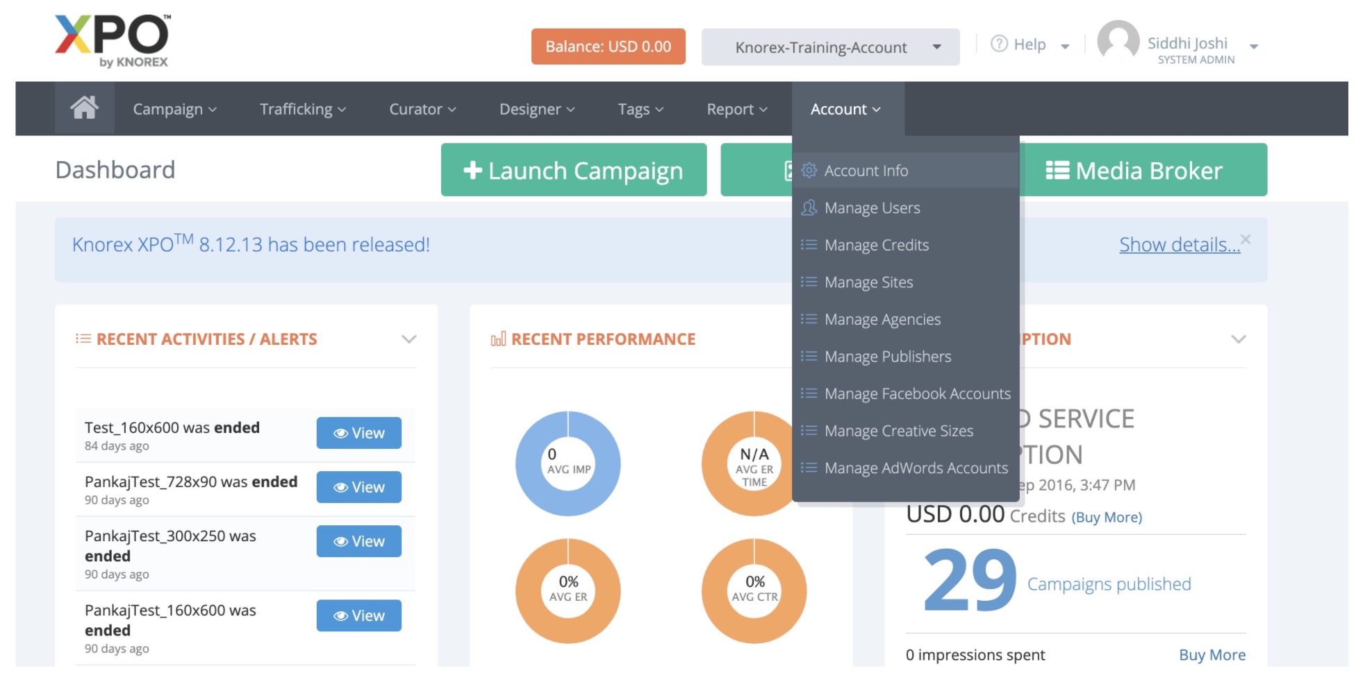Viewport: 1356px width, 673px height.
Task: Click the AVG CTR donut chart
Action: click(x=754, y=591)
